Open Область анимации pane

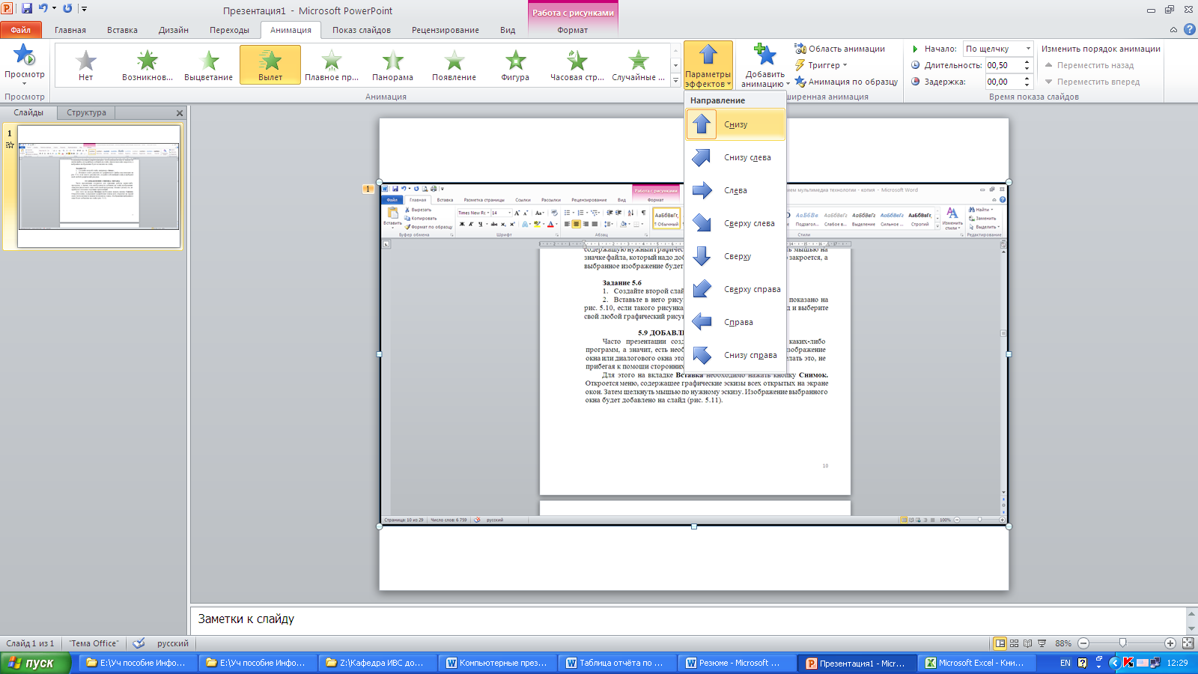tap(839, 49)
